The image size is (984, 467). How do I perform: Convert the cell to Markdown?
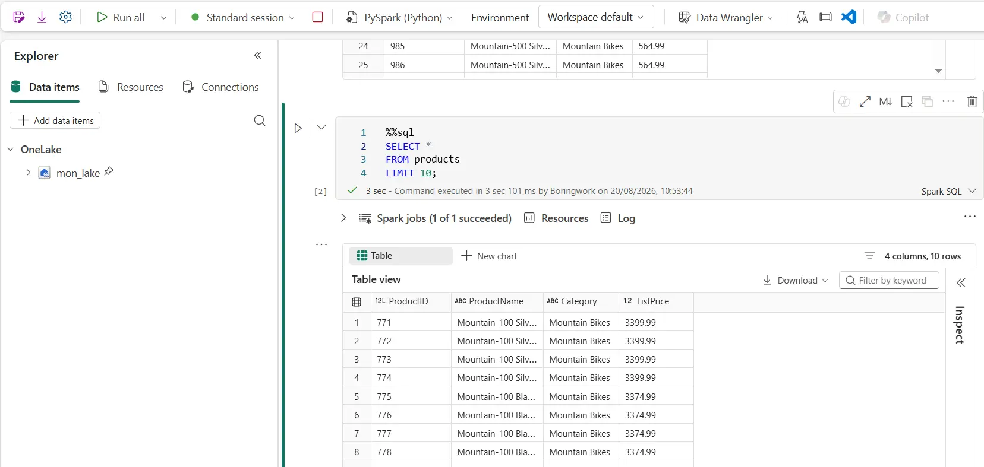pos(885,101)
